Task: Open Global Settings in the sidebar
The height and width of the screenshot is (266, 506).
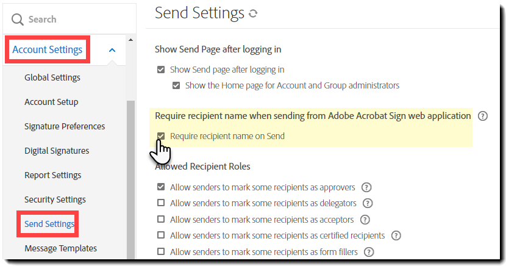Action: (52, 77)
